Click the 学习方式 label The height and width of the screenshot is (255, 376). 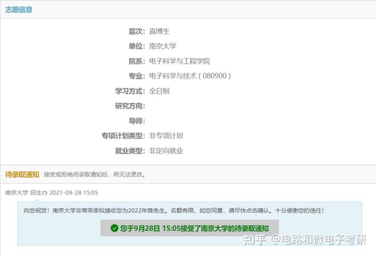(130, 91)
